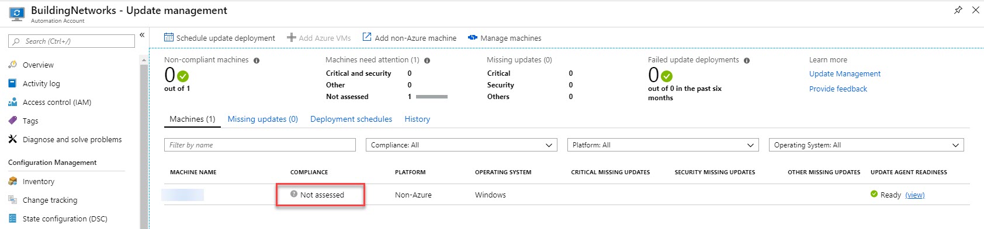This screenshot has height=229, width=984.
Task: Go to Access control (IAM)
Action: [57, 102]
